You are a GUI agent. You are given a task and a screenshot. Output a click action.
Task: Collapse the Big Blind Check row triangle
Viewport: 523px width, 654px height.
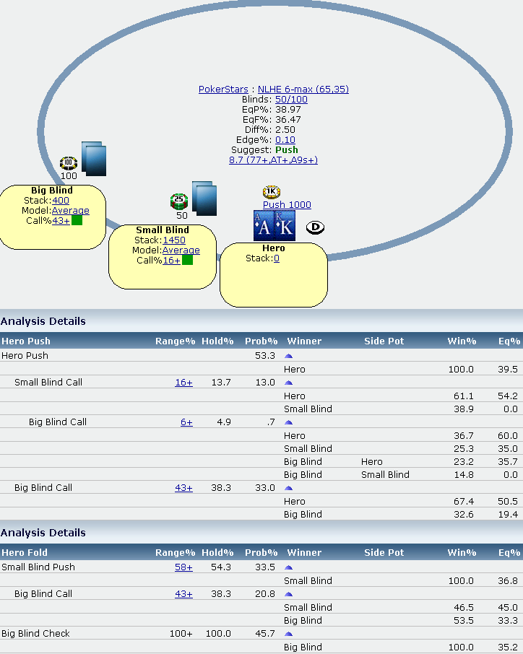point(289,634)
